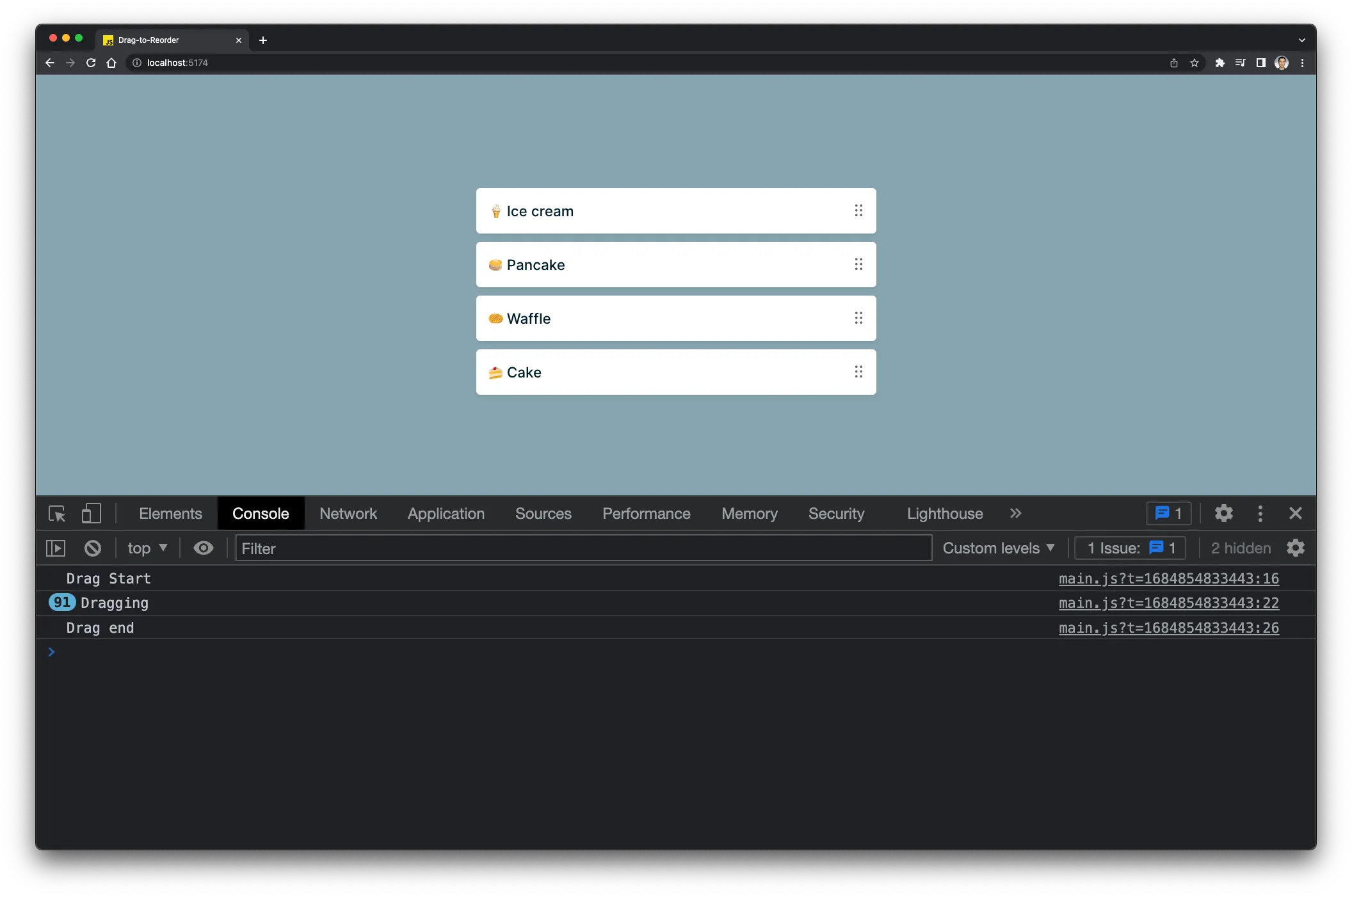Click the back navigation arrow

(50, 63)
